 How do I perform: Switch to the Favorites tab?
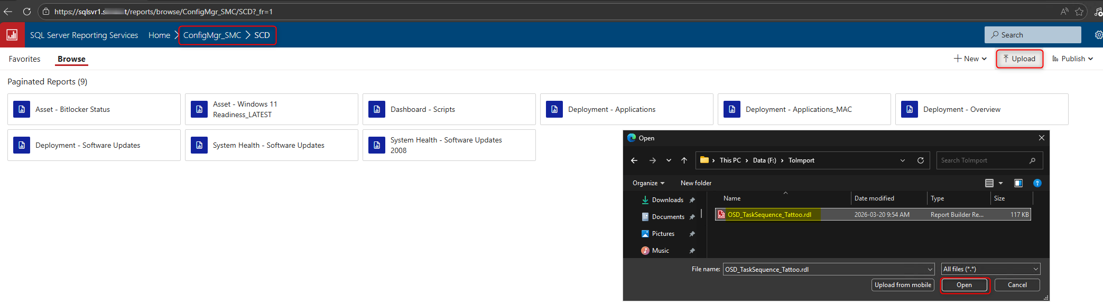pyautogui.click(x=24, y=59)
